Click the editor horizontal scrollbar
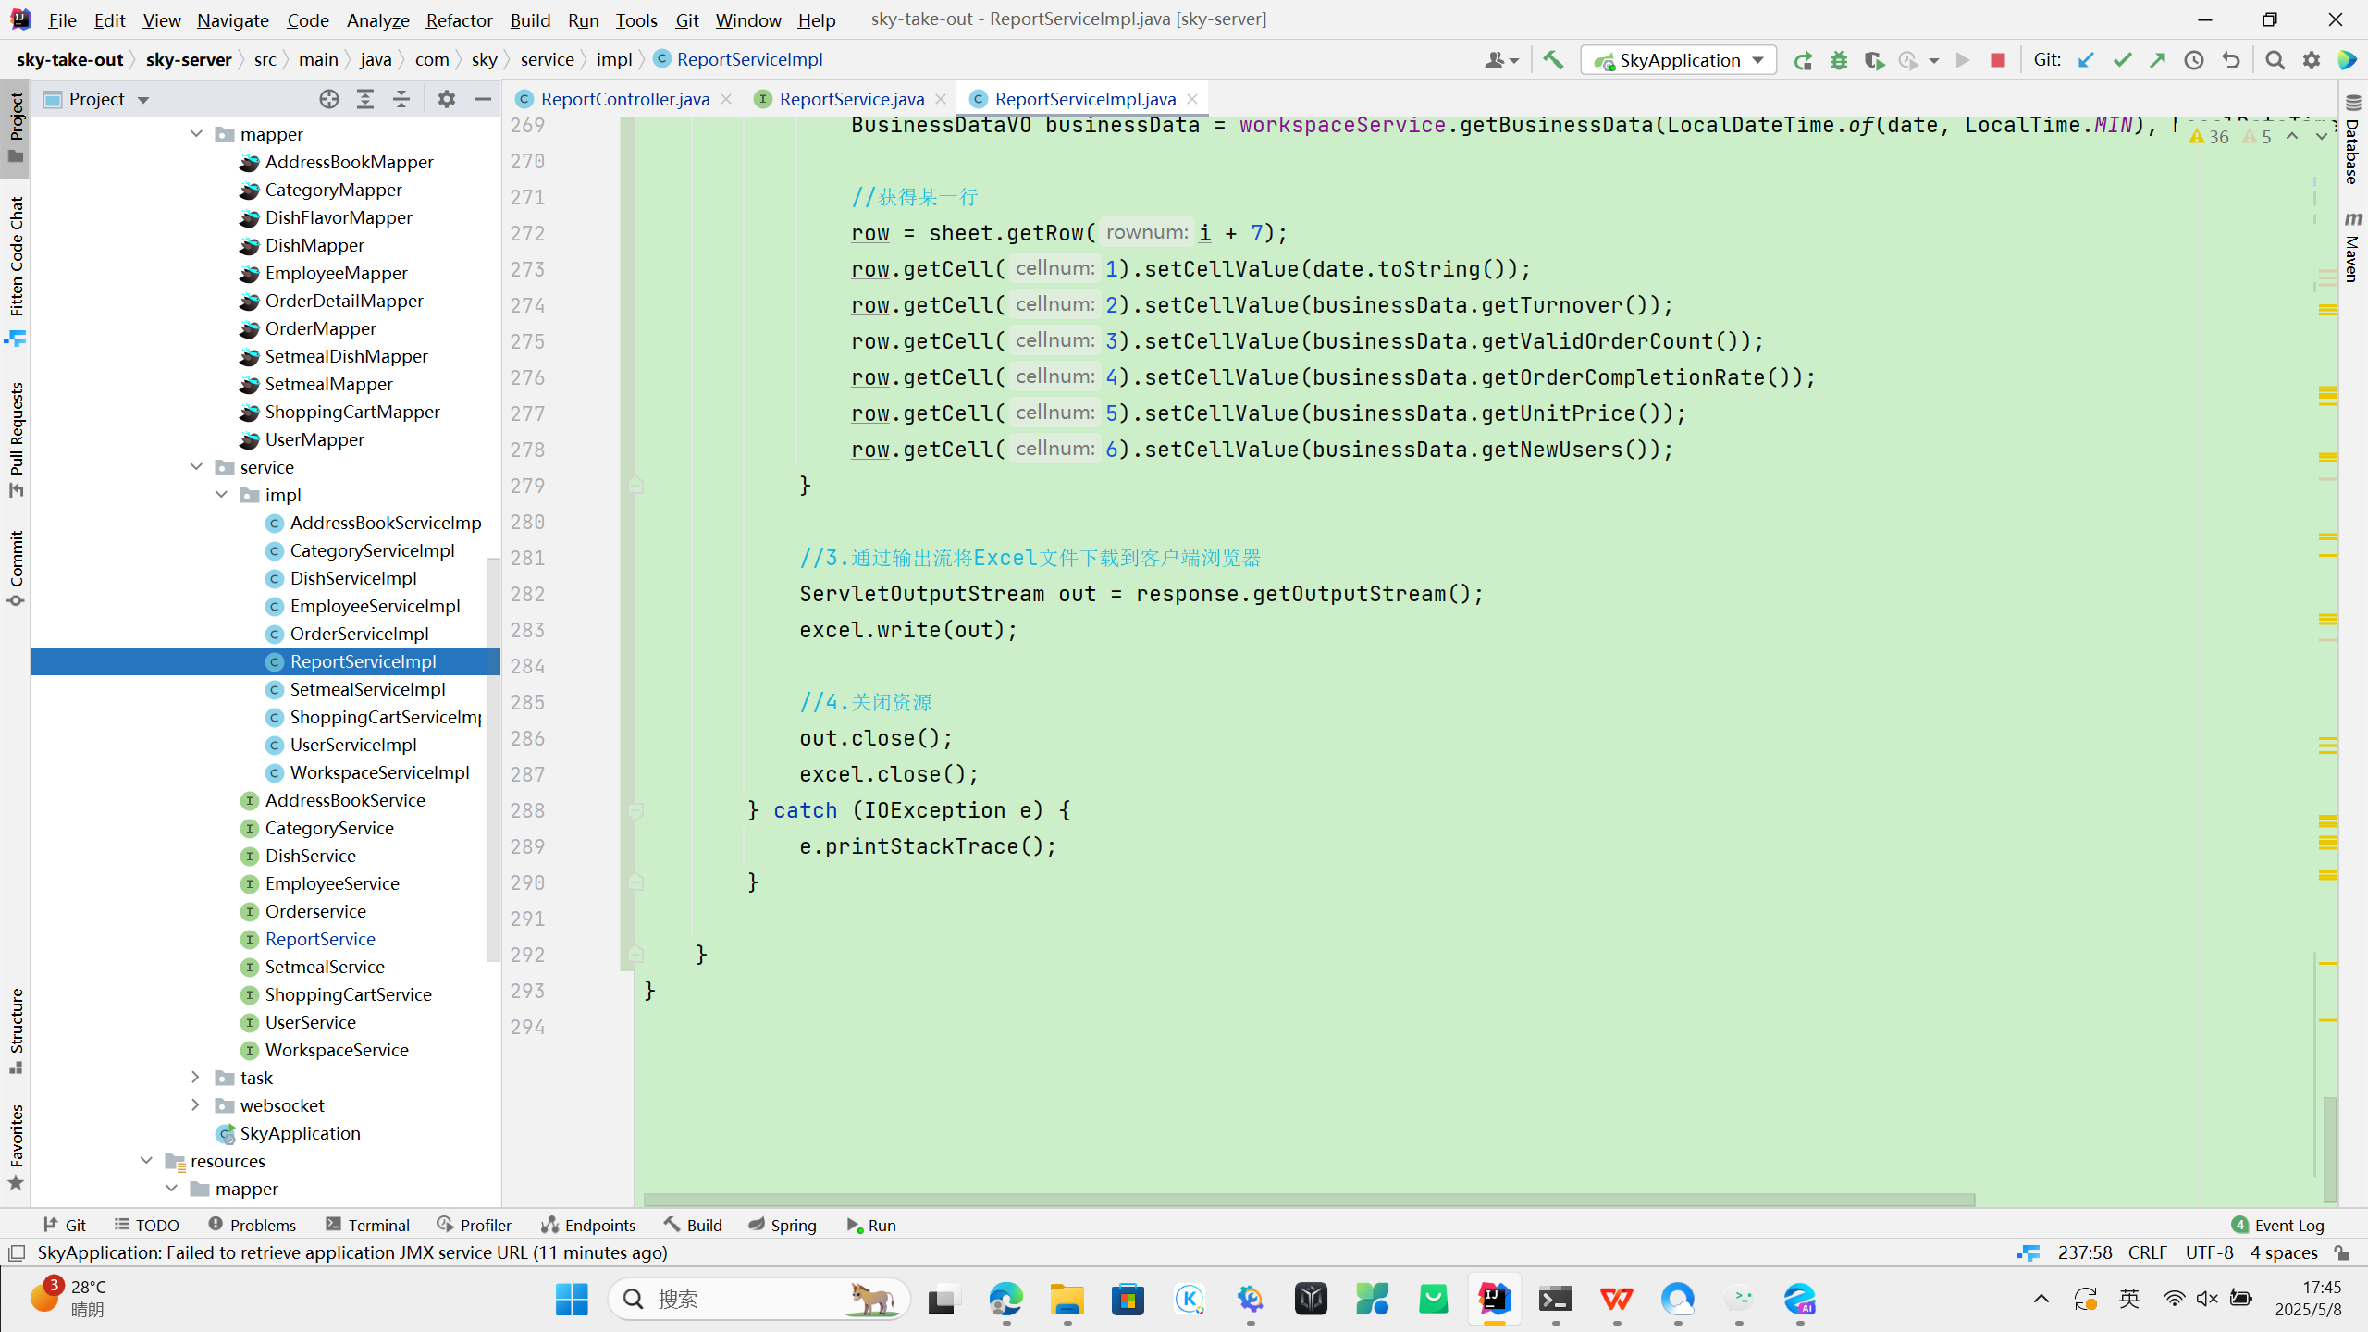The height and width of the screenshot is (1332, 2368). point(1308,1200)
